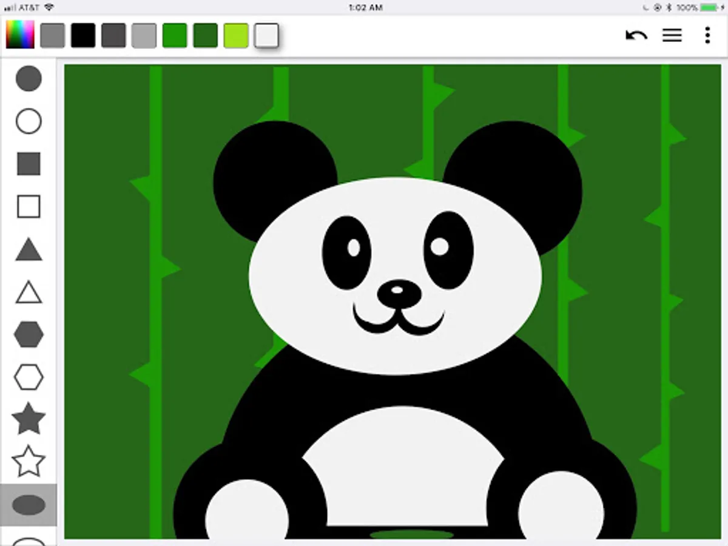Select the outlined circle shape tool
This screenshot has width=728, height=546.
(29, 121)
